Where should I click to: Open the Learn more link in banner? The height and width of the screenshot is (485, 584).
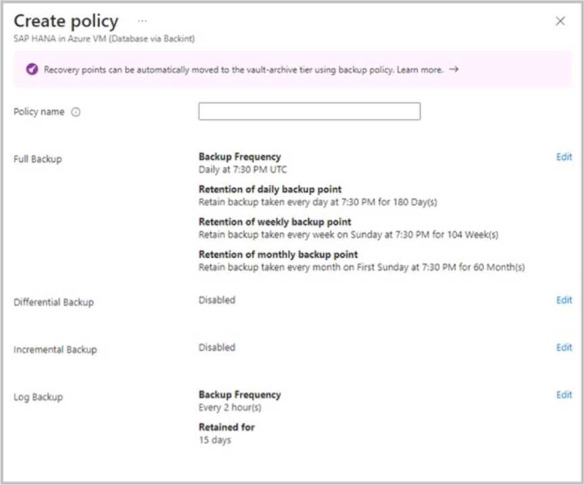420,70
